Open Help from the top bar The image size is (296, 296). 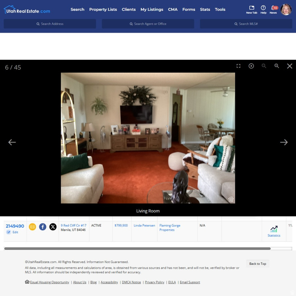[263, 9]
